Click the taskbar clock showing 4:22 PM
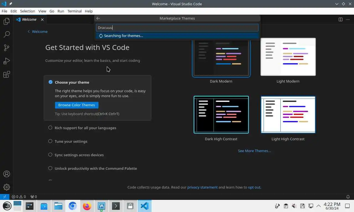 332,206
